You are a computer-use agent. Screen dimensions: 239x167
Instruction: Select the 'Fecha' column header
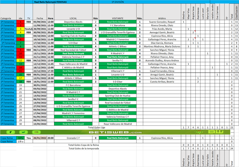point(40,12)
